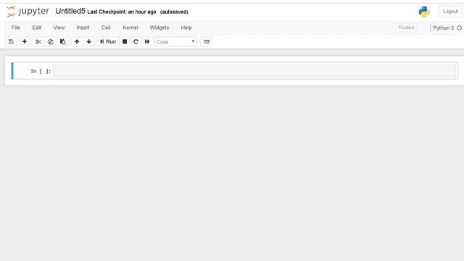Click the Python 3 kernel name
Viewport: 464px width, 261px height.
(443, 28)
